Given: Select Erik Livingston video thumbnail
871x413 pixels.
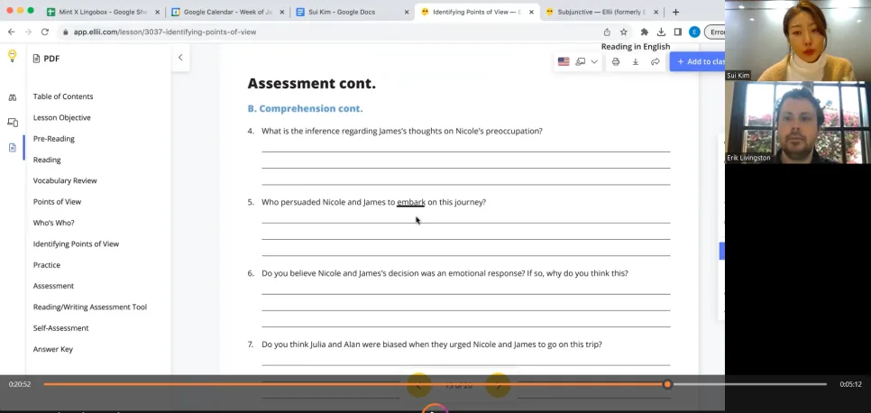Looking at the screenshot, I should pos(798,123).
